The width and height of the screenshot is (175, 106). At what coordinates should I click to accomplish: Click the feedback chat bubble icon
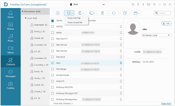click(148, 5)
